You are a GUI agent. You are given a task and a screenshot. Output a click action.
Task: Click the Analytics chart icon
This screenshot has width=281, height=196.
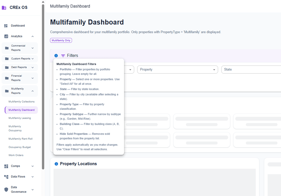pyautogui.click(x=6, y=36)
